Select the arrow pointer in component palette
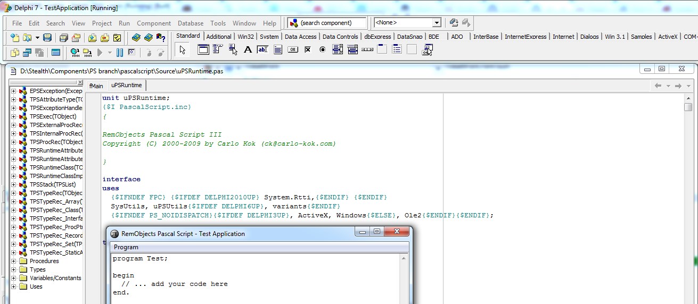 coord(183,50)
